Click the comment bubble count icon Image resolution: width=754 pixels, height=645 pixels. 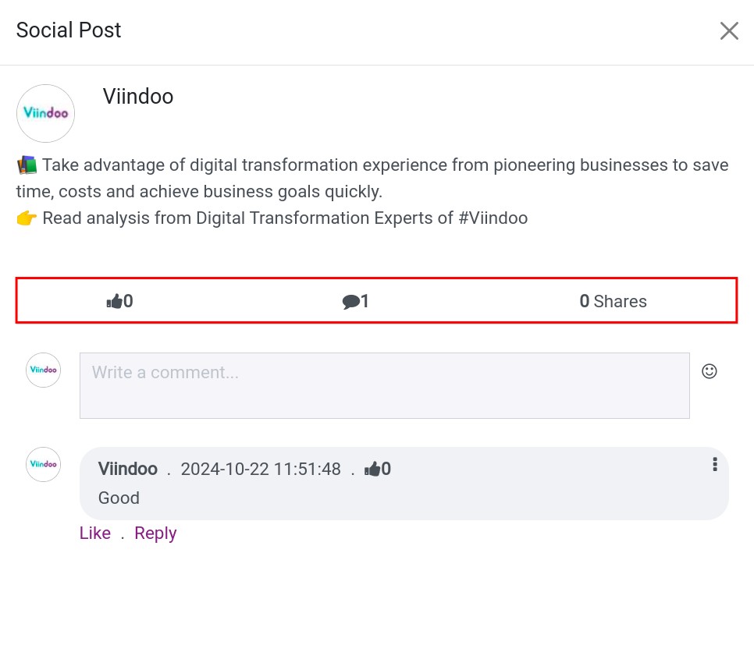[x=351, y=302]
